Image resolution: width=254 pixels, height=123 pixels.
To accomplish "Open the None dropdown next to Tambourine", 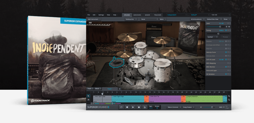I will click(149, 19).
